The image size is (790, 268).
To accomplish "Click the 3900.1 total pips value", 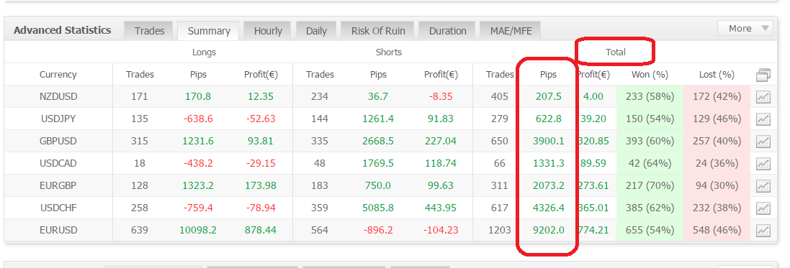I will coord(549,141).
